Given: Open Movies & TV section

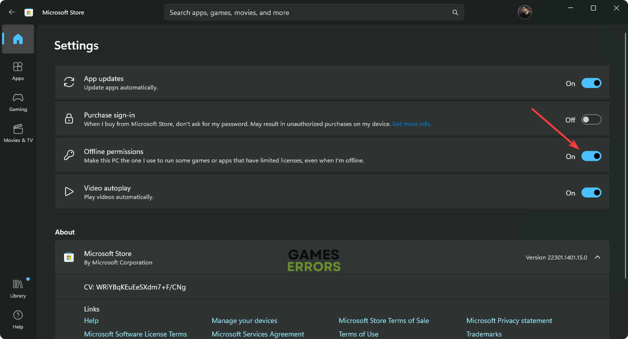Looking at the screenshot, I should pyautogui.click(x=18, y=132).
